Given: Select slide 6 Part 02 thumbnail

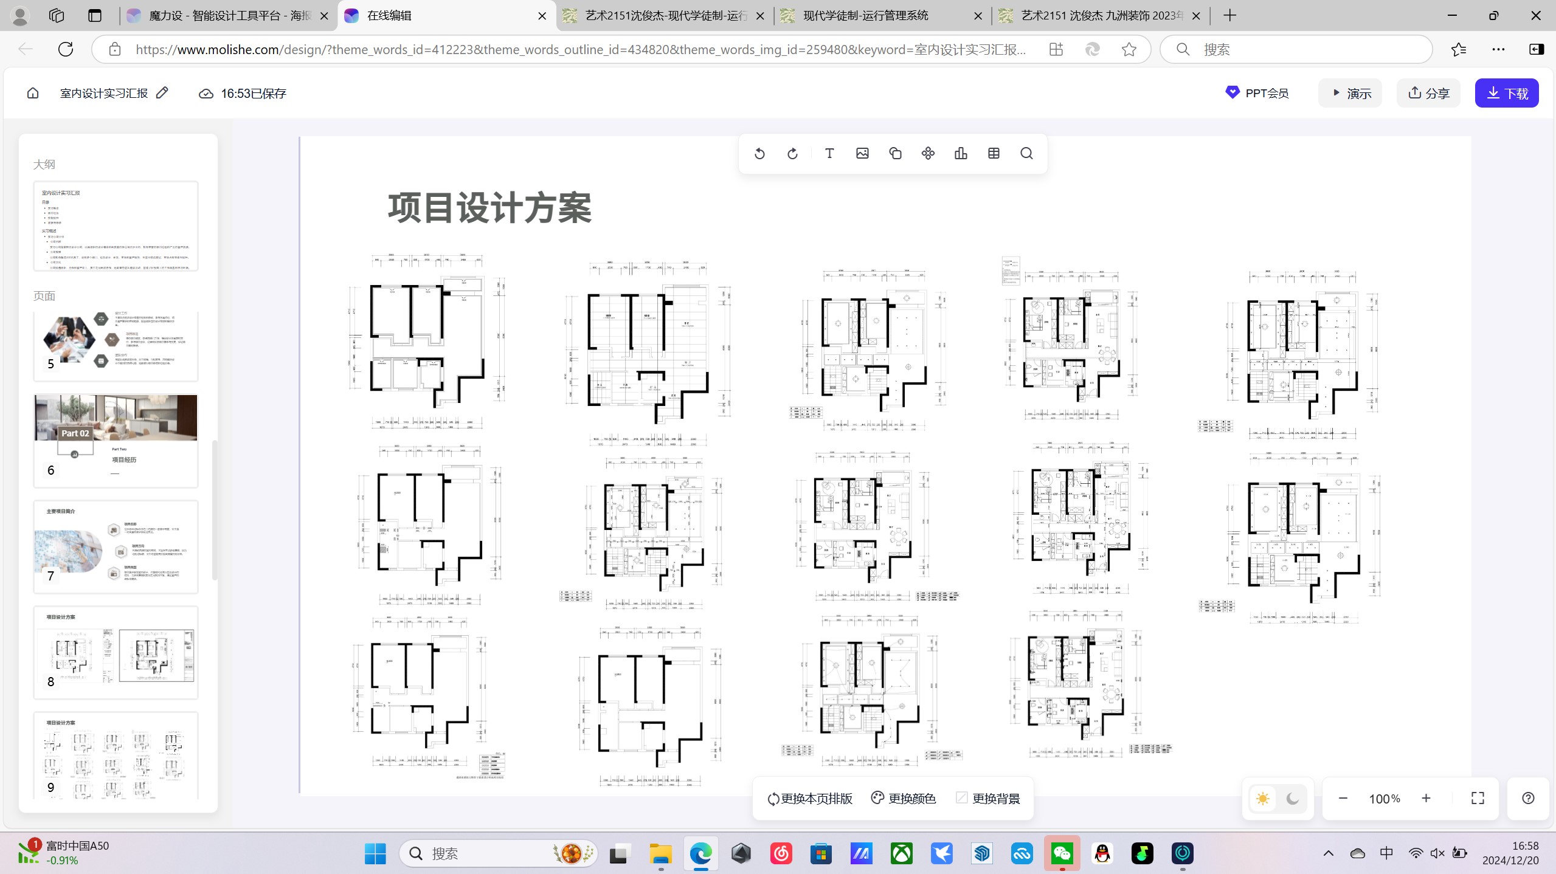Looking at the screenshot, I should 116,440.
